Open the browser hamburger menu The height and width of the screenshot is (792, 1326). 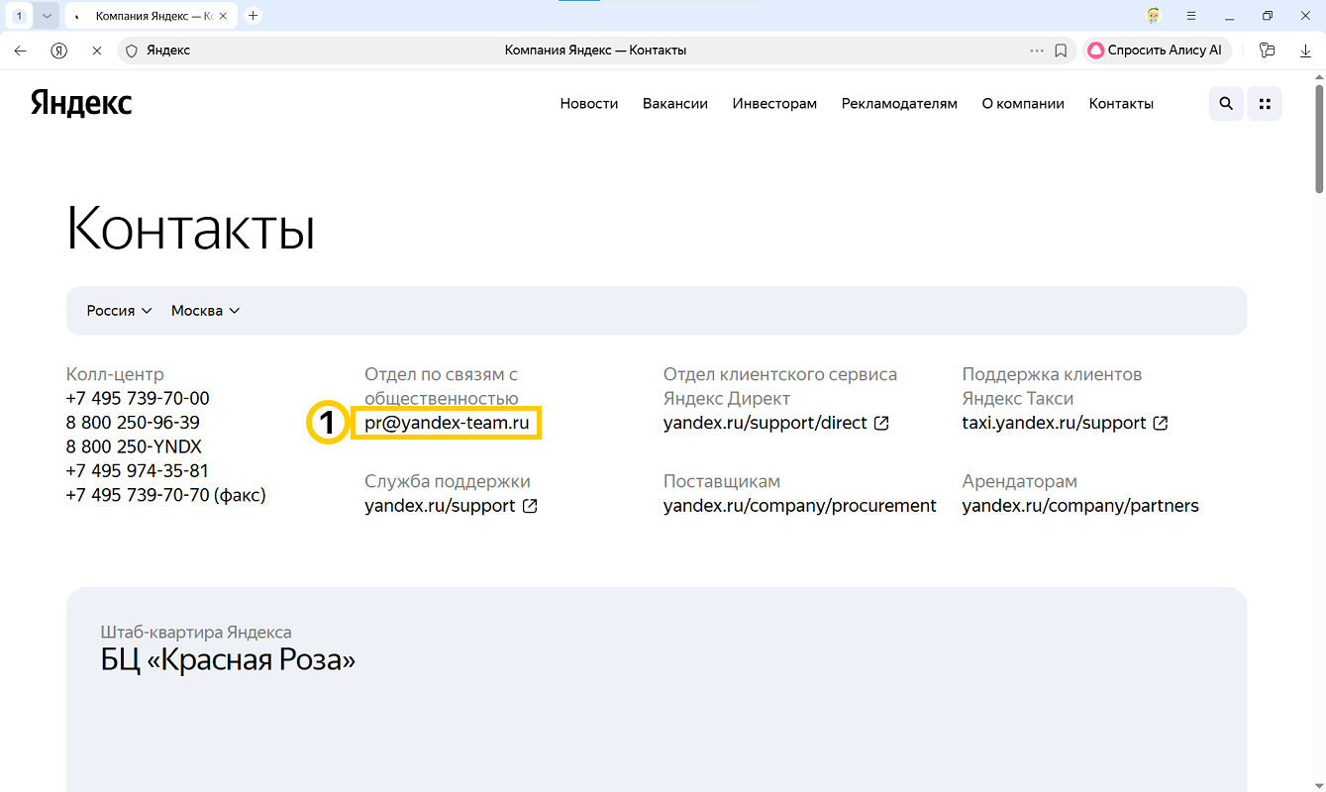[x=1191, y=16]
